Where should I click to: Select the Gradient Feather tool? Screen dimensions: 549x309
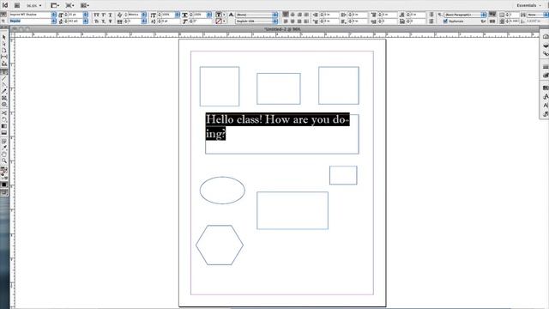[x=3, y=133]
